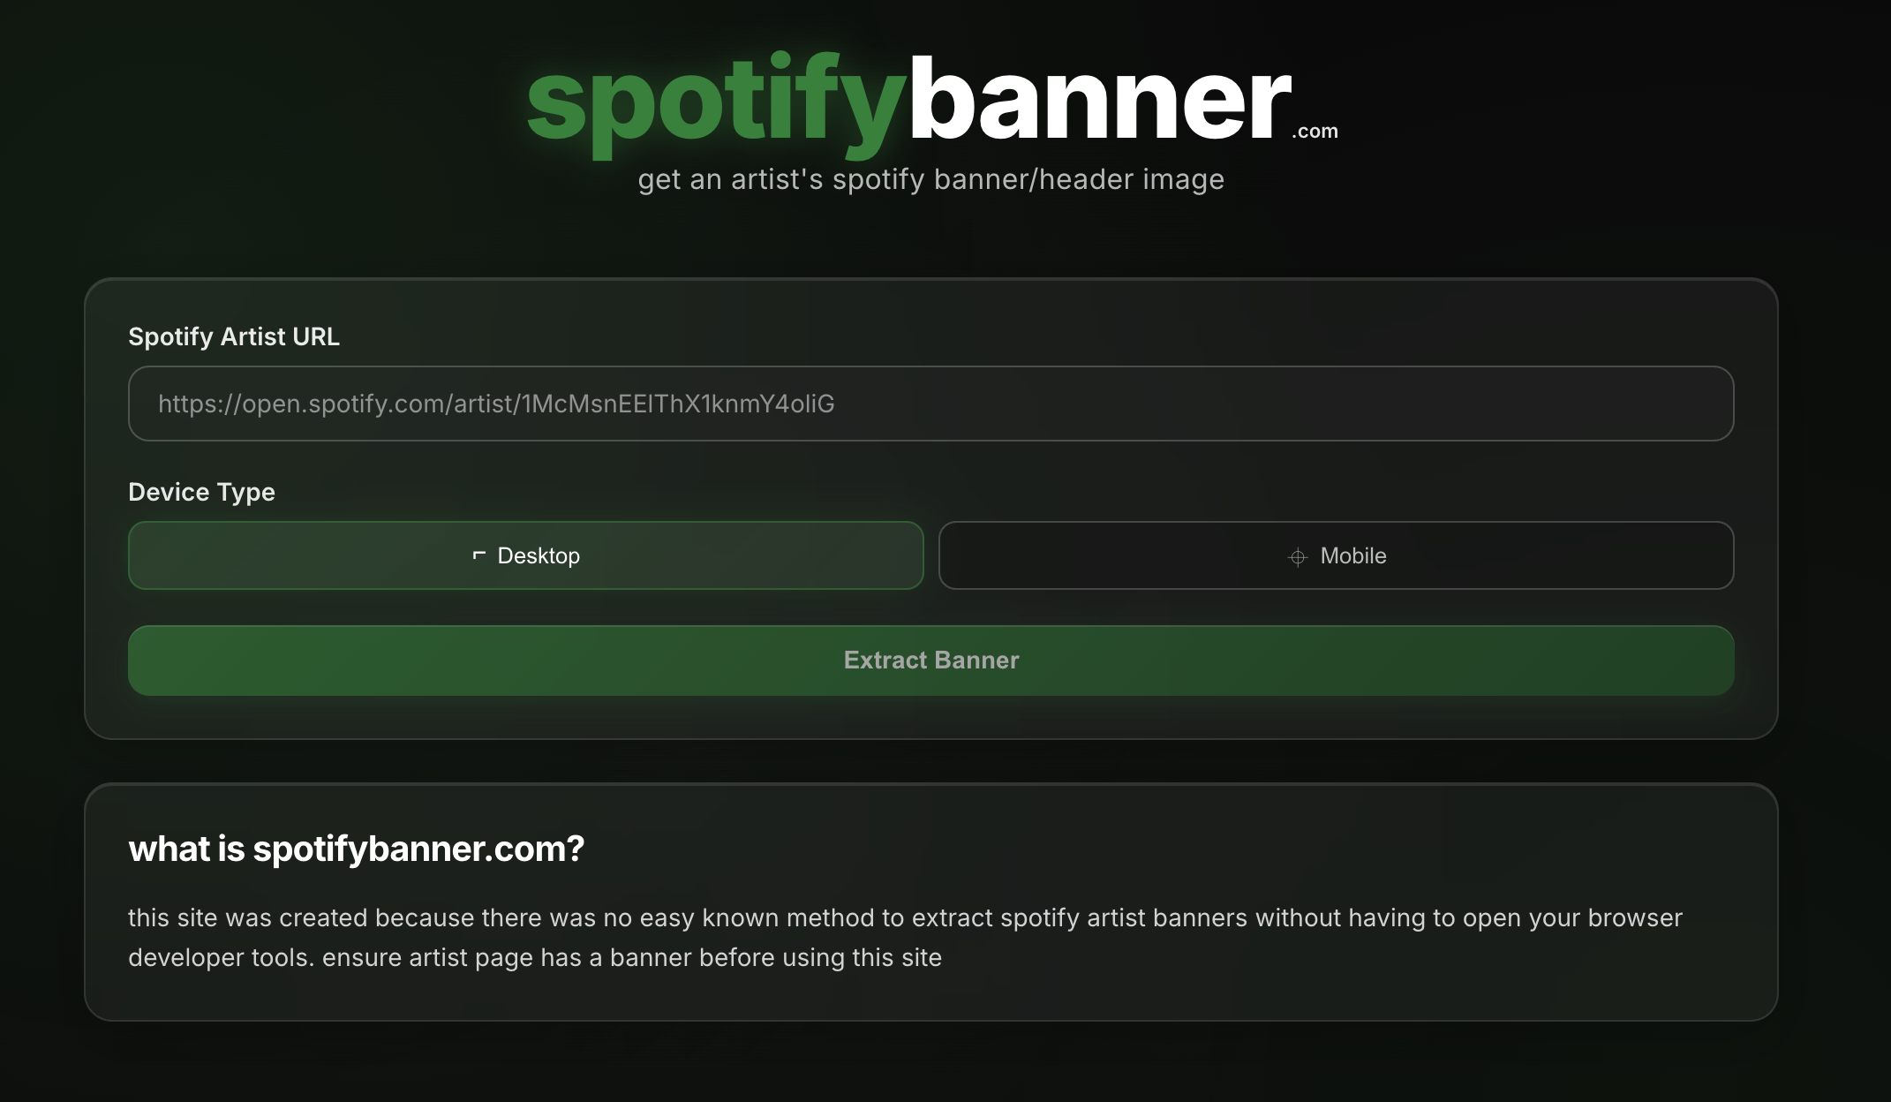Click the tagline 'get an artist's spotify banner/header image'
Screen dimensions: 1891x1102
click(x=930, y=179)
